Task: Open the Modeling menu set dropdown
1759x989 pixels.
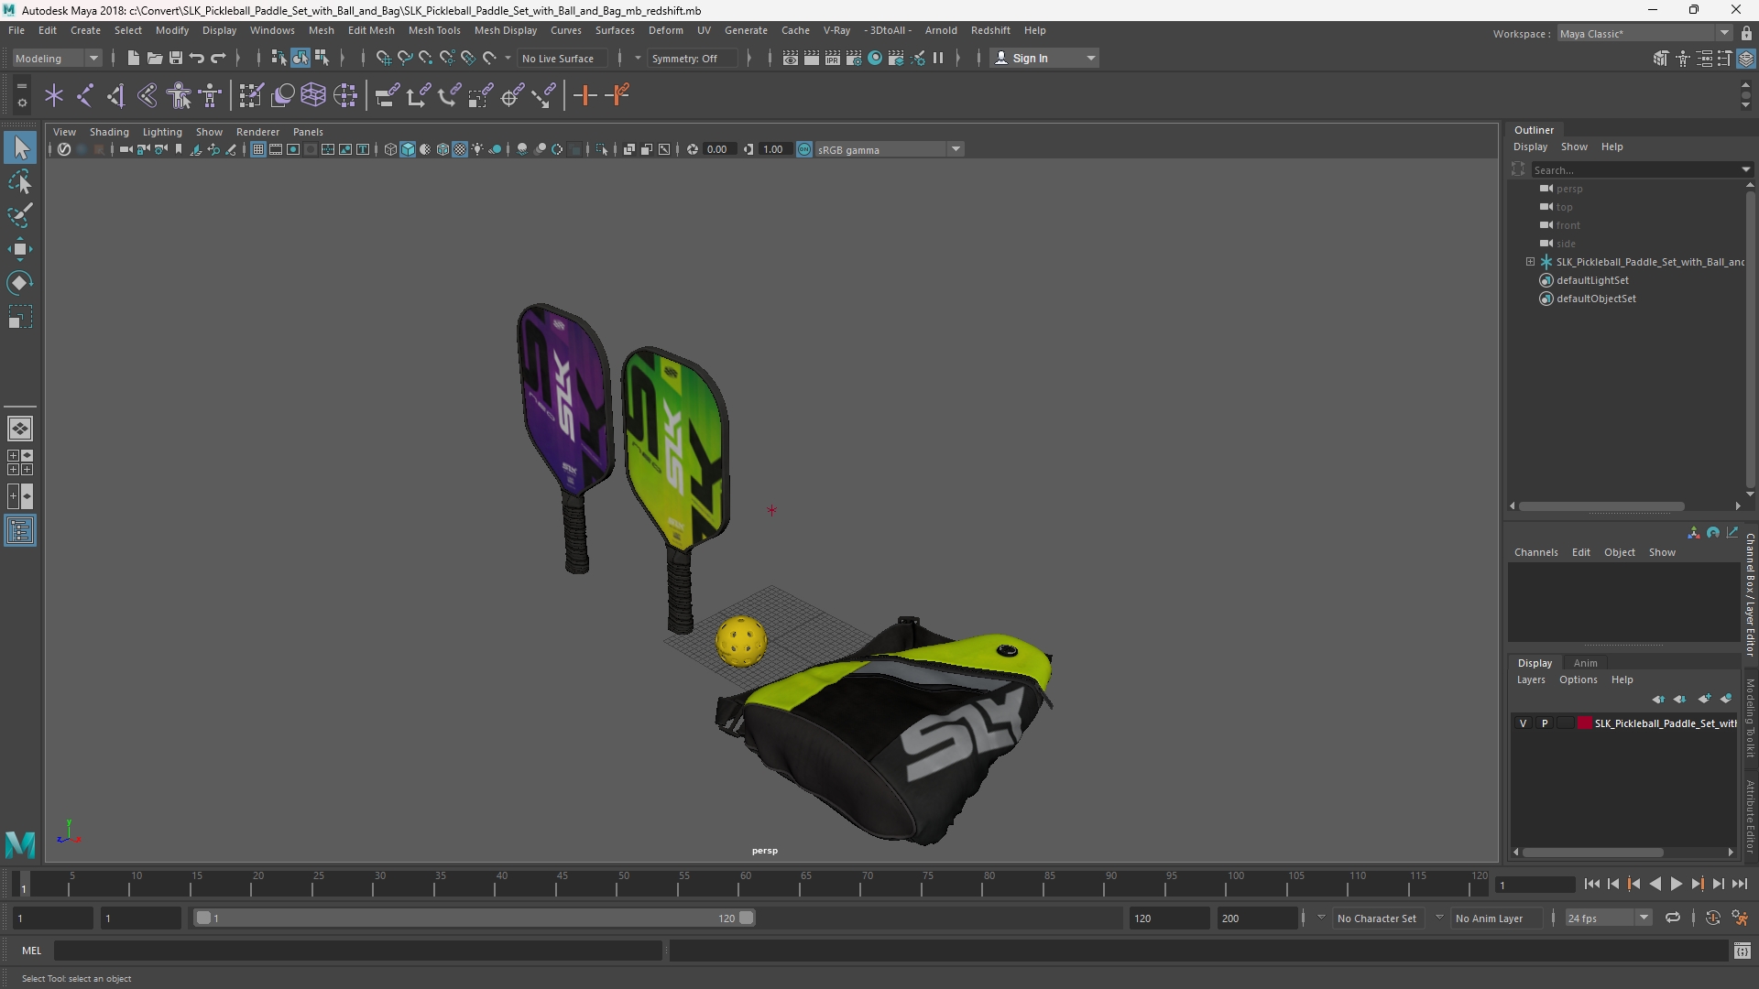Action: [57, 58]
